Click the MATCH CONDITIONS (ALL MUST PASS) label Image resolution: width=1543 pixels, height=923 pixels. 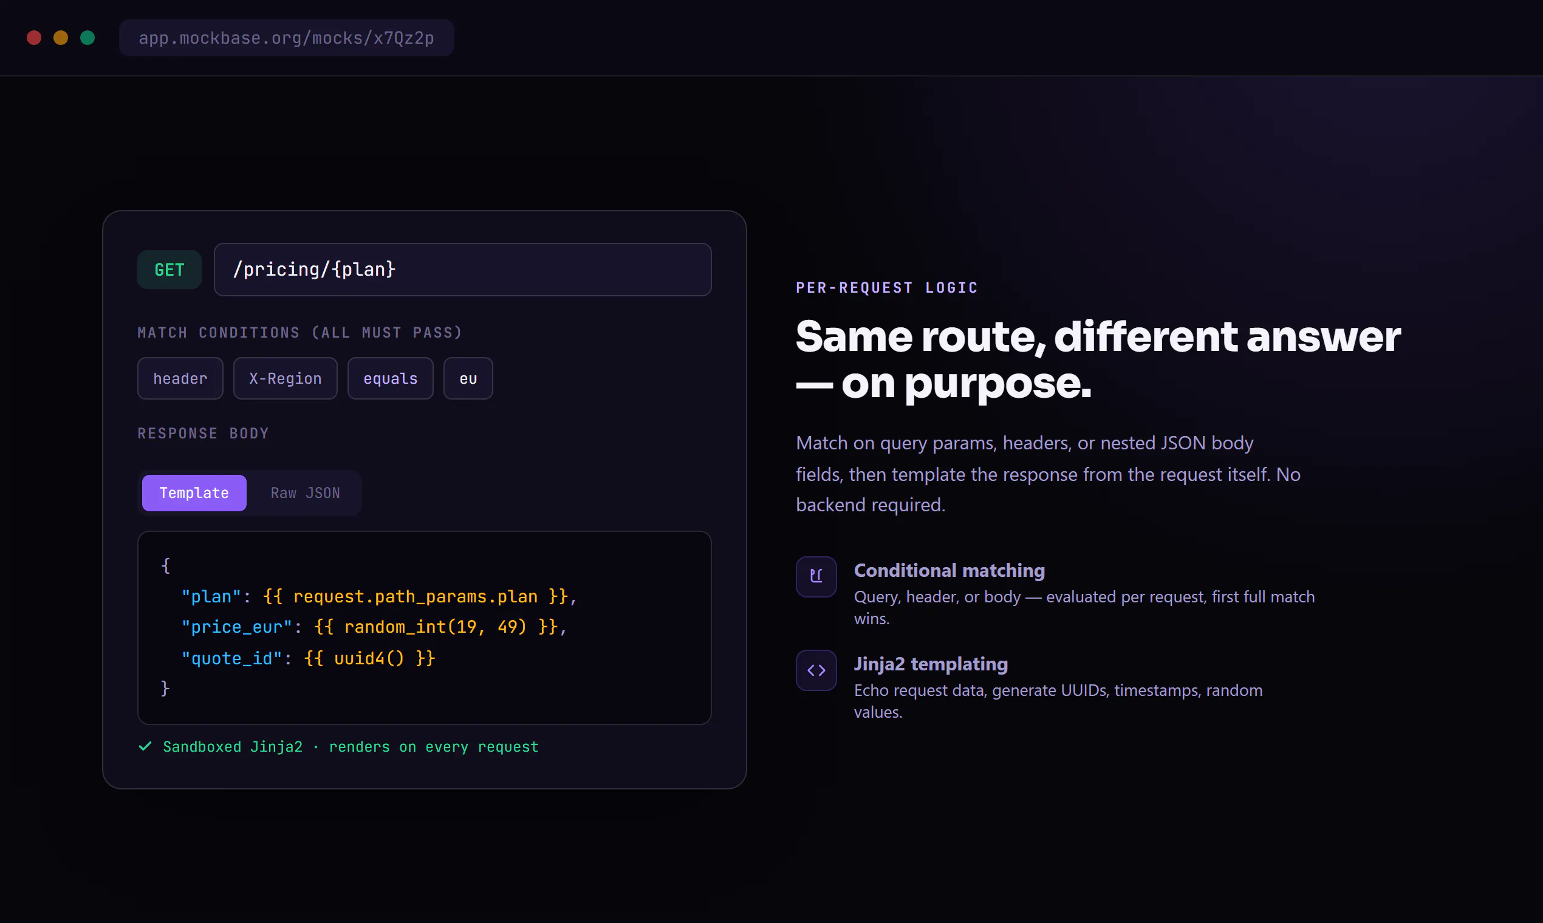(x=300, y=333)
